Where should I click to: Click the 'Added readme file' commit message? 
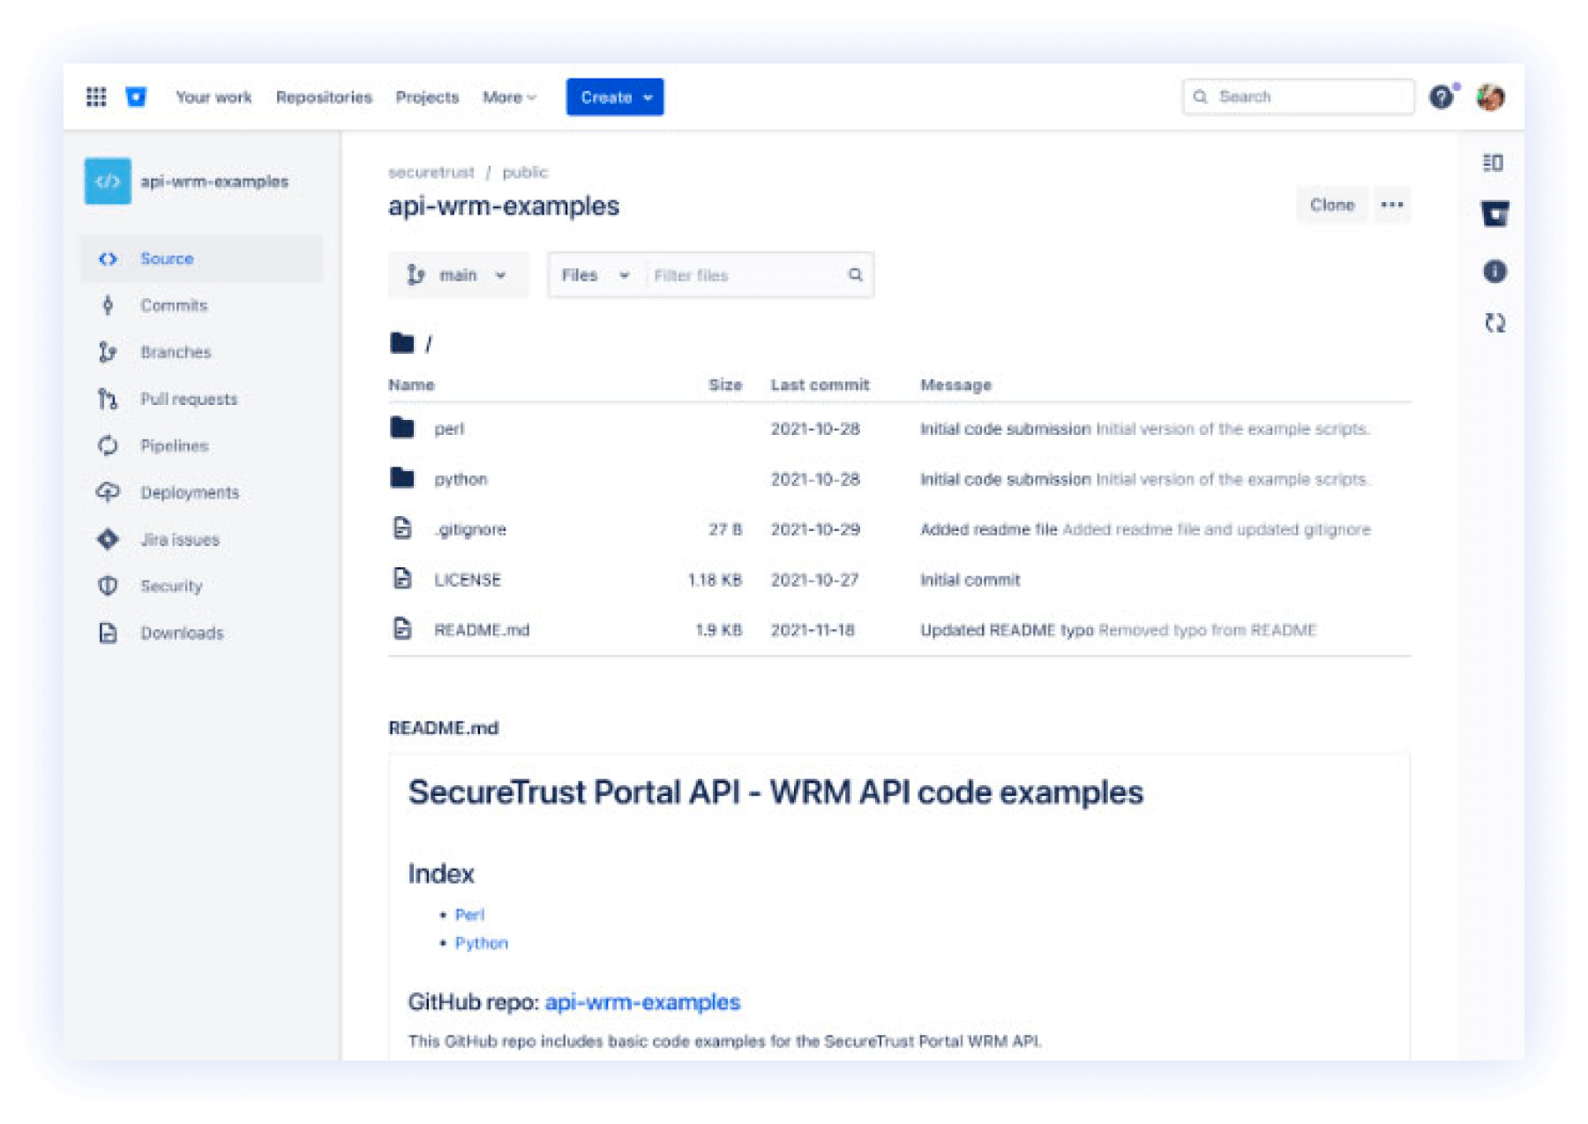pyautogui.click(x=989, y=529)
